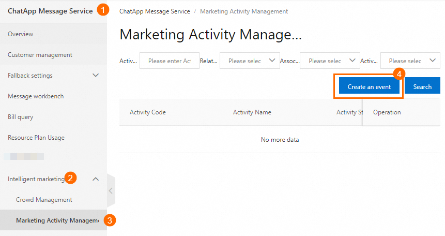This screenshot has height=236, width=445.
Task: Navigate to Crowd Management
Action: (x=44, y=200)
